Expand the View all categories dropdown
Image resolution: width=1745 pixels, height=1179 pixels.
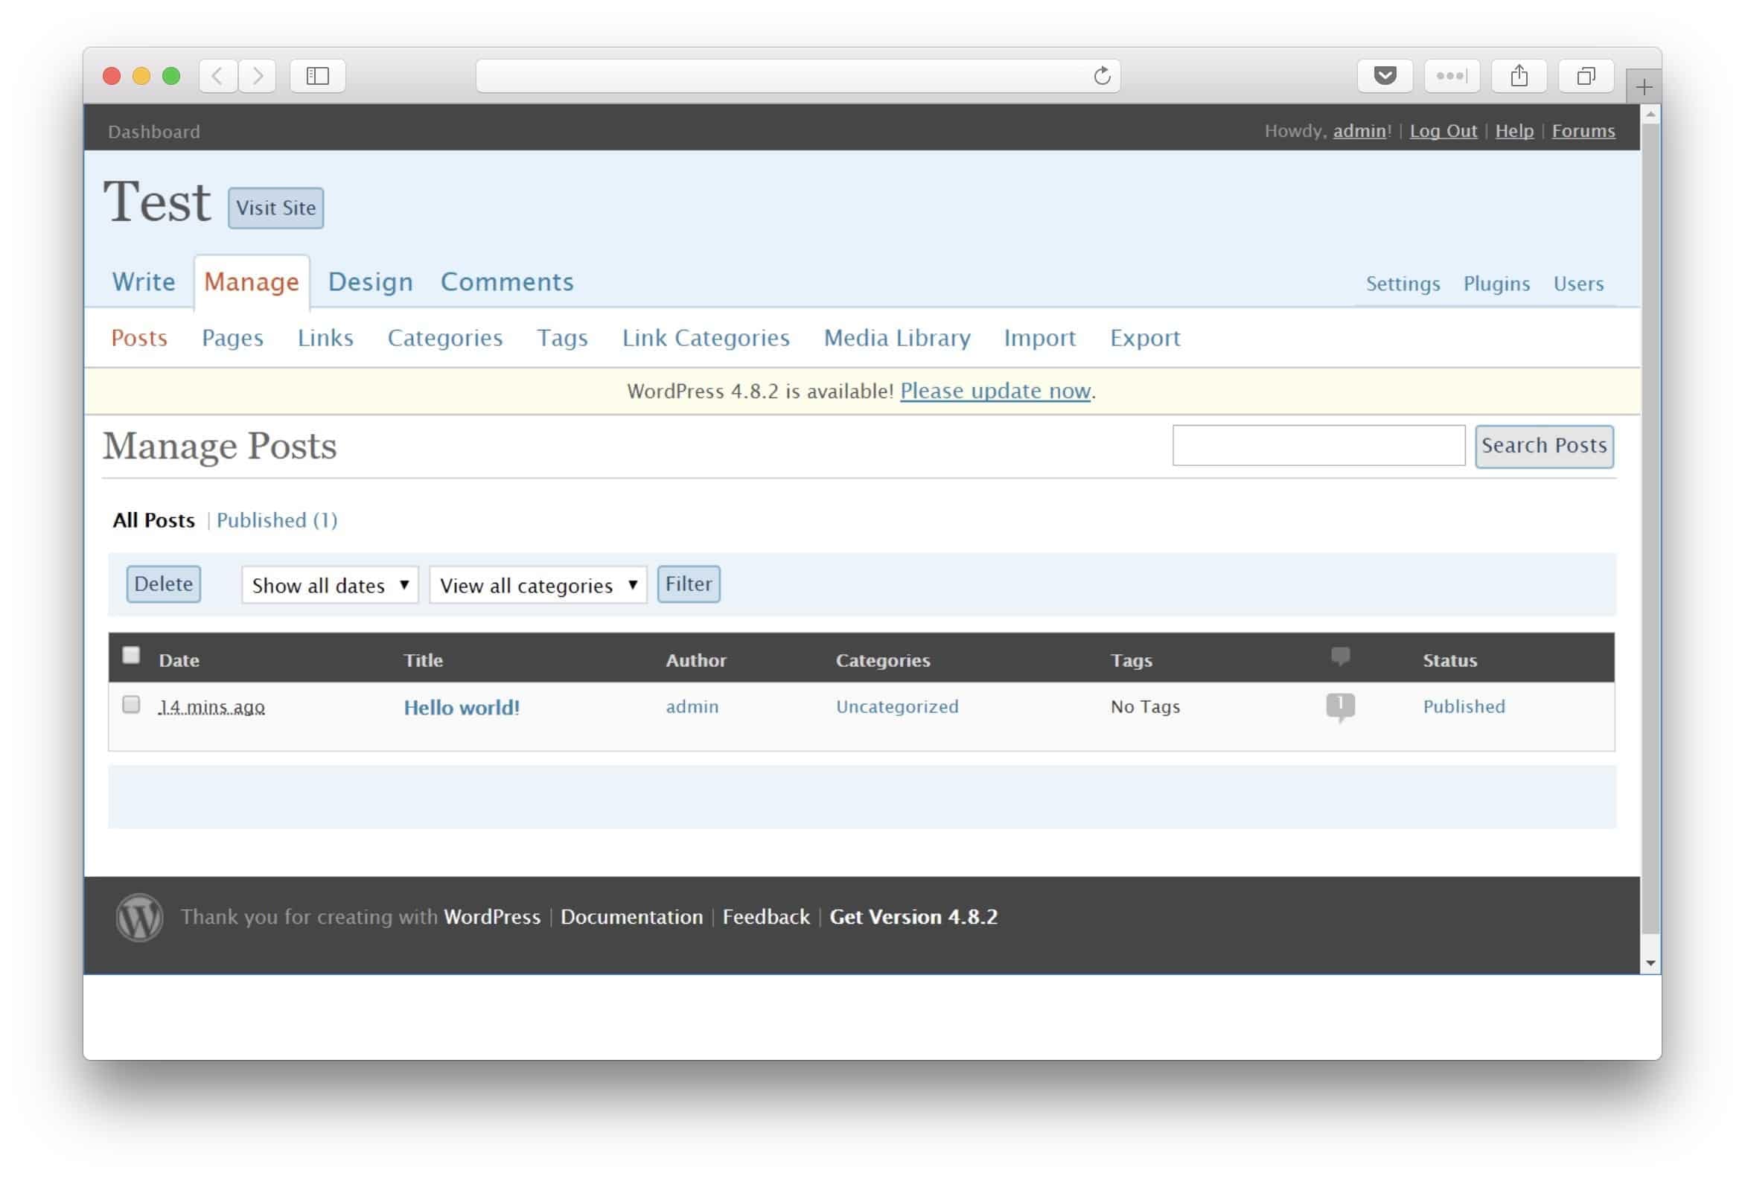[x=537, y=585]
